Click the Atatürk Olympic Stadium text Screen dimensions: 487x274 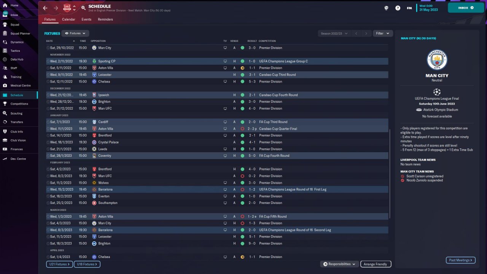click(x=441, y=110)
